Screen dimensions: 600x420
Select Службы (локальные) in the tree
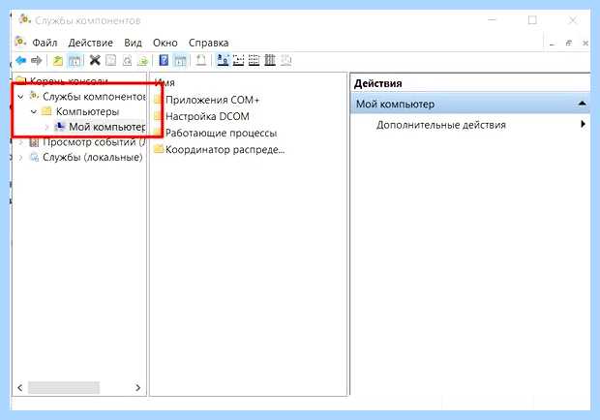click(93, 157)
